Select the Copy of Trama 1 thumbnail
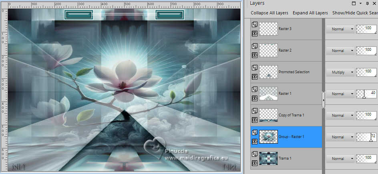This screenshot has height=174, width=378. point(268,115)
